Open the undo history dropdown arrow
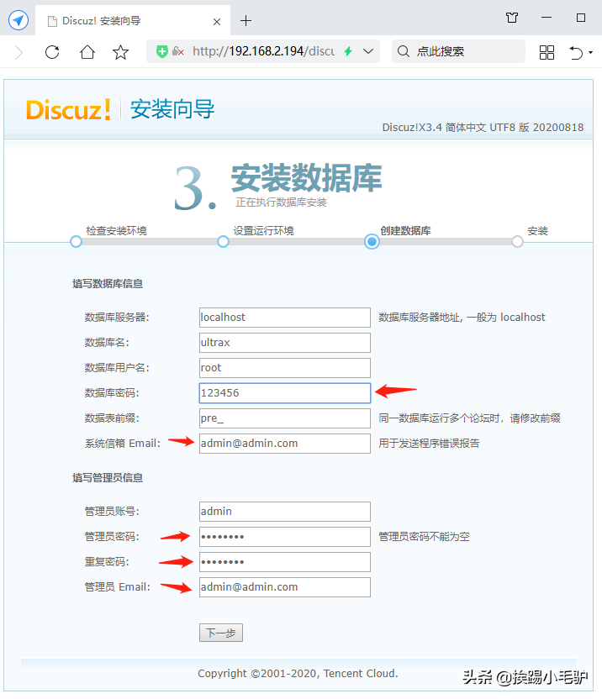Image resolution: width=602 pixels, height=699 pixels. (x=591, y=53)
